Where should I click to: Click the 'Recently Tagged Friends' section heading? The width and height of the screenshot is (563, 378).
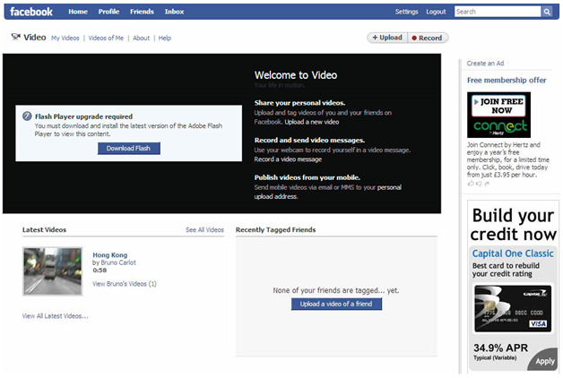276,230
